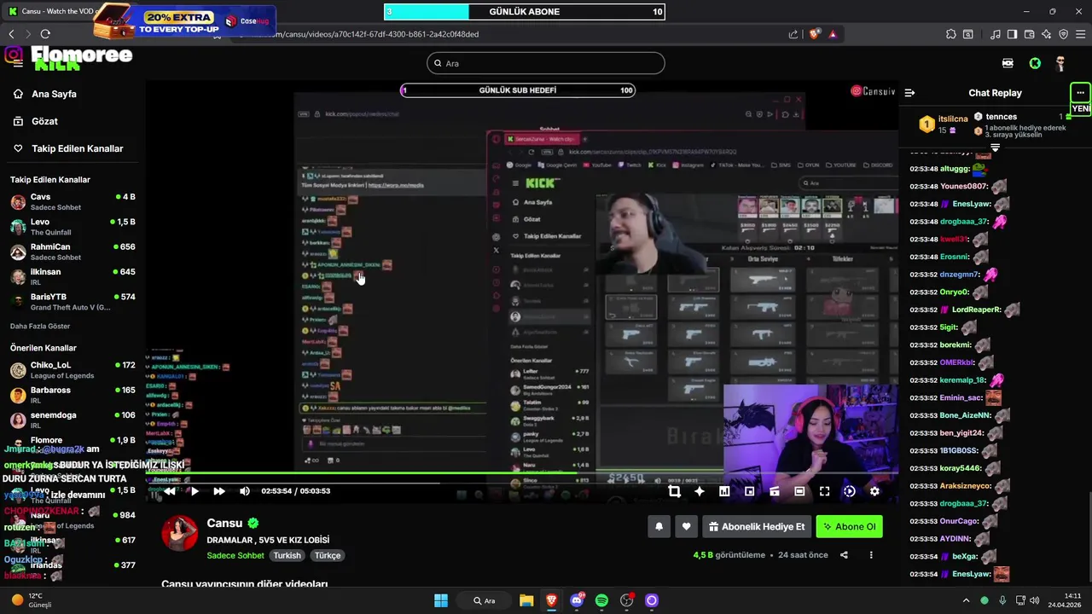Follow Cansu with the heart button
1092x614 pixels.
686,527
